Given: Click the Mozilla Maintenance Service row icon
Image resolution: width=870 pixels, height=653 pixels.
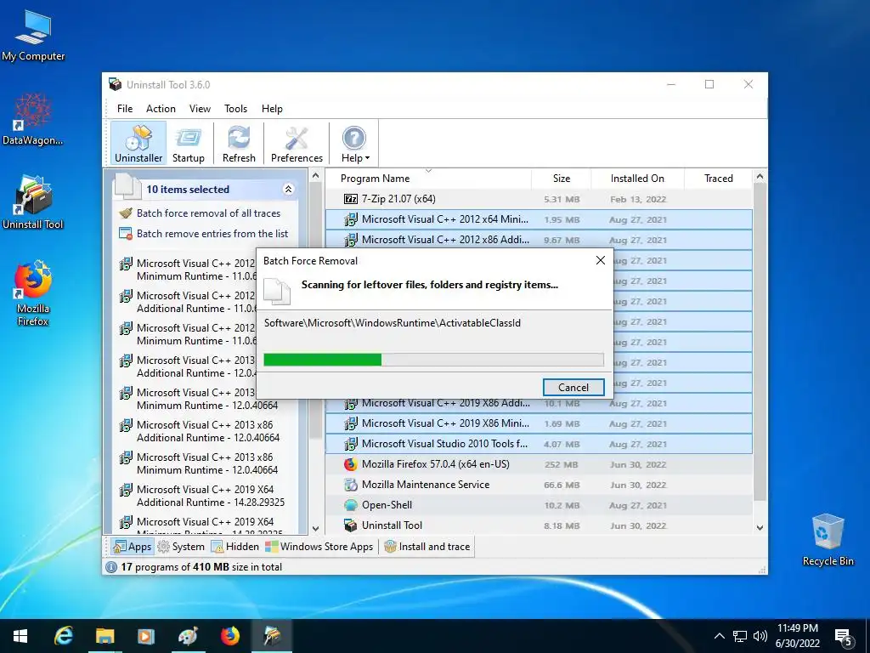Looking at the screenshot, I should pos(351,485).
